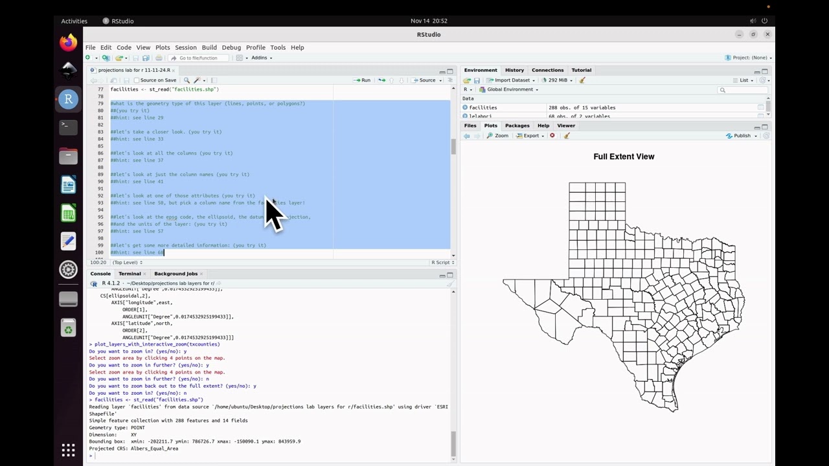Clear environment objects with the broom icon

[x=582, y=80]
